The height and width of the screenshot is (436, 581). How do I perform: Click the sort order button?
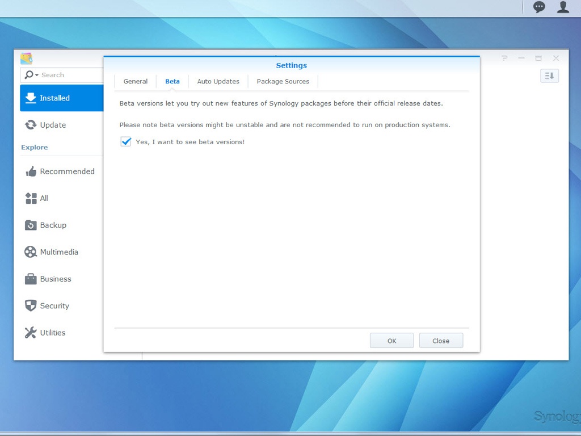pos(549,76)
